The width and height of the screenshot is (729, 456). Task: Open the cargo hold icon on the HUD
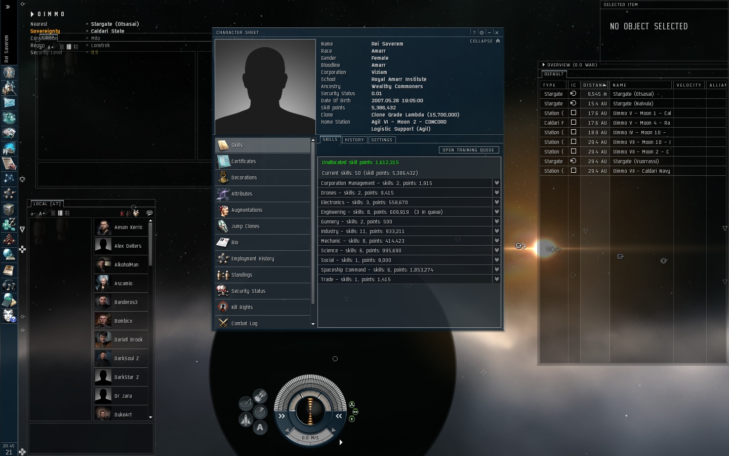tap(260, 395)
